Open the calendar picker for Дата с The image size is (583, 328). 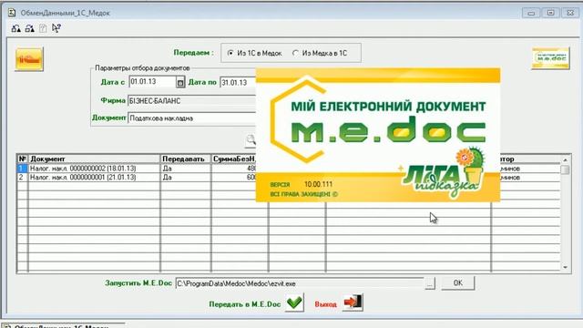pos(180,82)
